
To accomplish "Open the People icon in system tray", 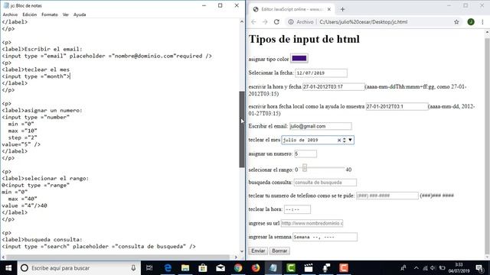I will click(403, 268).
